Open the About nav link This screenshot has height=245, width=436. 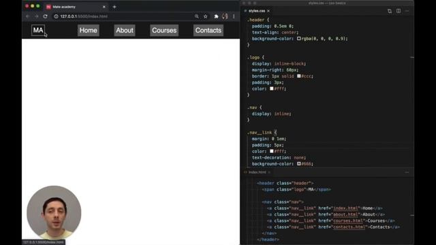click(125, 30)
